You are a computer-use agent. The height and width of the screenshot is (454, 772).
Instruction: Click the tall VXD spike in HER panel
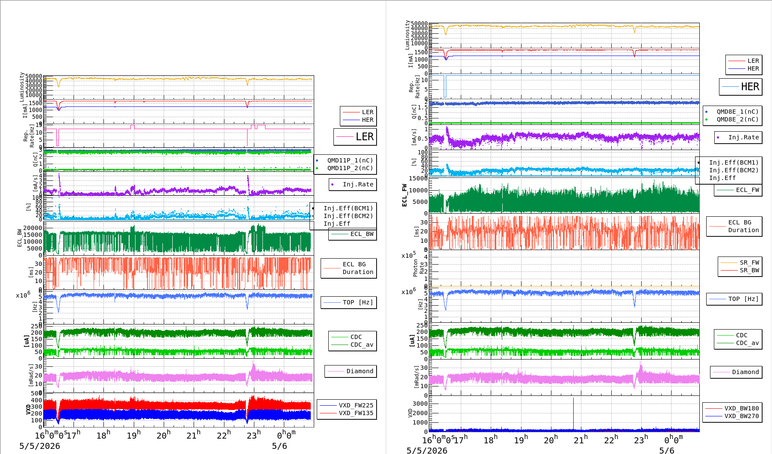pyautogui.click(x=574, y=413)
